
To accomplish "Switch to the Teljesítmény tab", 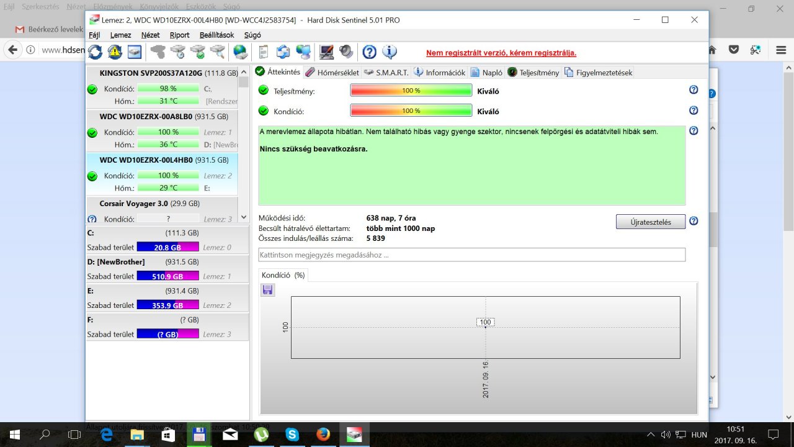I will pos(533,73).
